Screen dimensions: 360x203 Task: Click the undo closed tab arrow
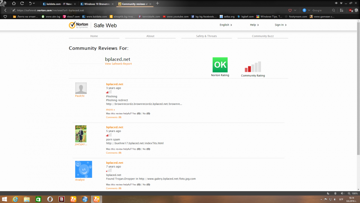pyautogui.click(x=30, y=4)
